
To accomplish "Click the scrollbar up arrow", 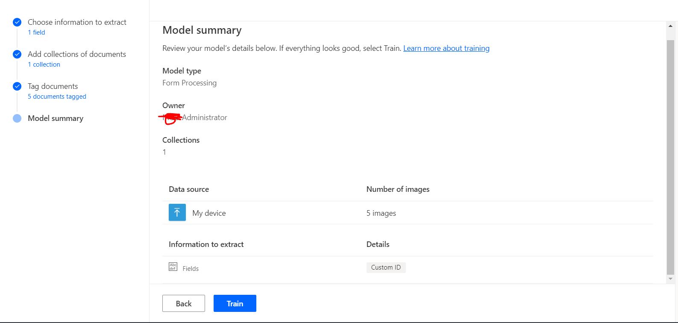I will pyautogui.click(x=670, y=26).
